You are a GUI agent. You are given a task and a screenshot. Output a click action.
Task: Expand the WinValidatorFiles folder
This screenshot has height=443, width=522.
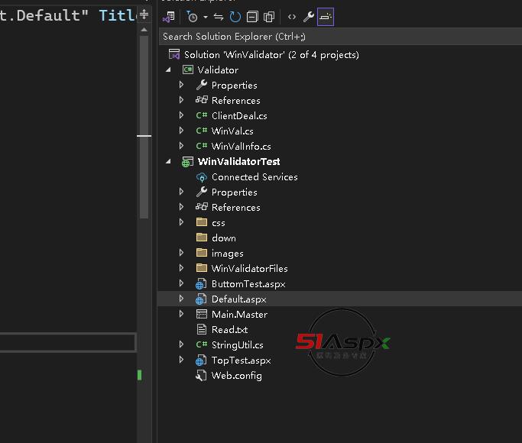click(x=181, y=268)
